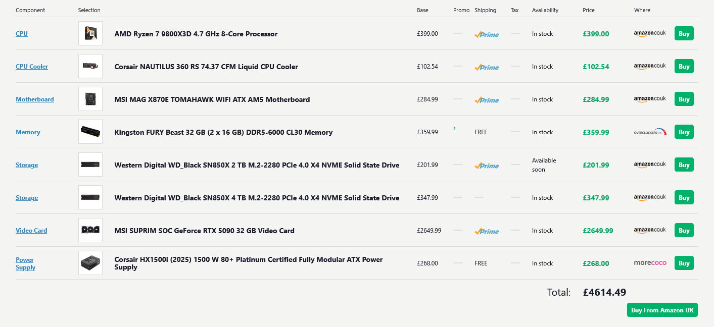Click the WD_Black SN850X 4 TB thumbnail
714x327 pixels.
click(90, 197)
